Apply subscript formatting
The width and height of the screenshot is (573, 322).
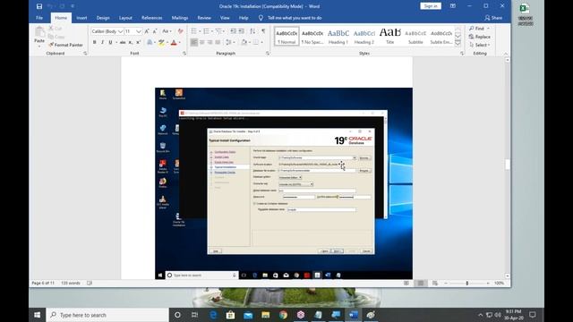[131, 42]
